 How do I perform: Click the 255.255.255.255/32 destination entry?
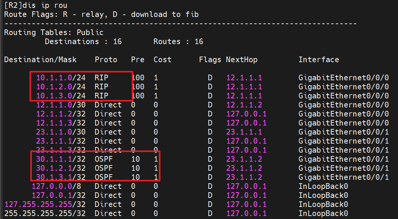(x=45, y=213)
